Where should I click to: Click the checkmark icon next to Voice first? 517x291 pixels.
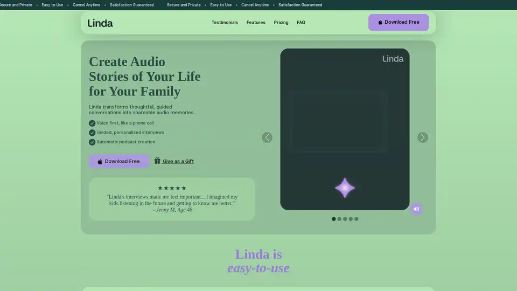(92, 123)
